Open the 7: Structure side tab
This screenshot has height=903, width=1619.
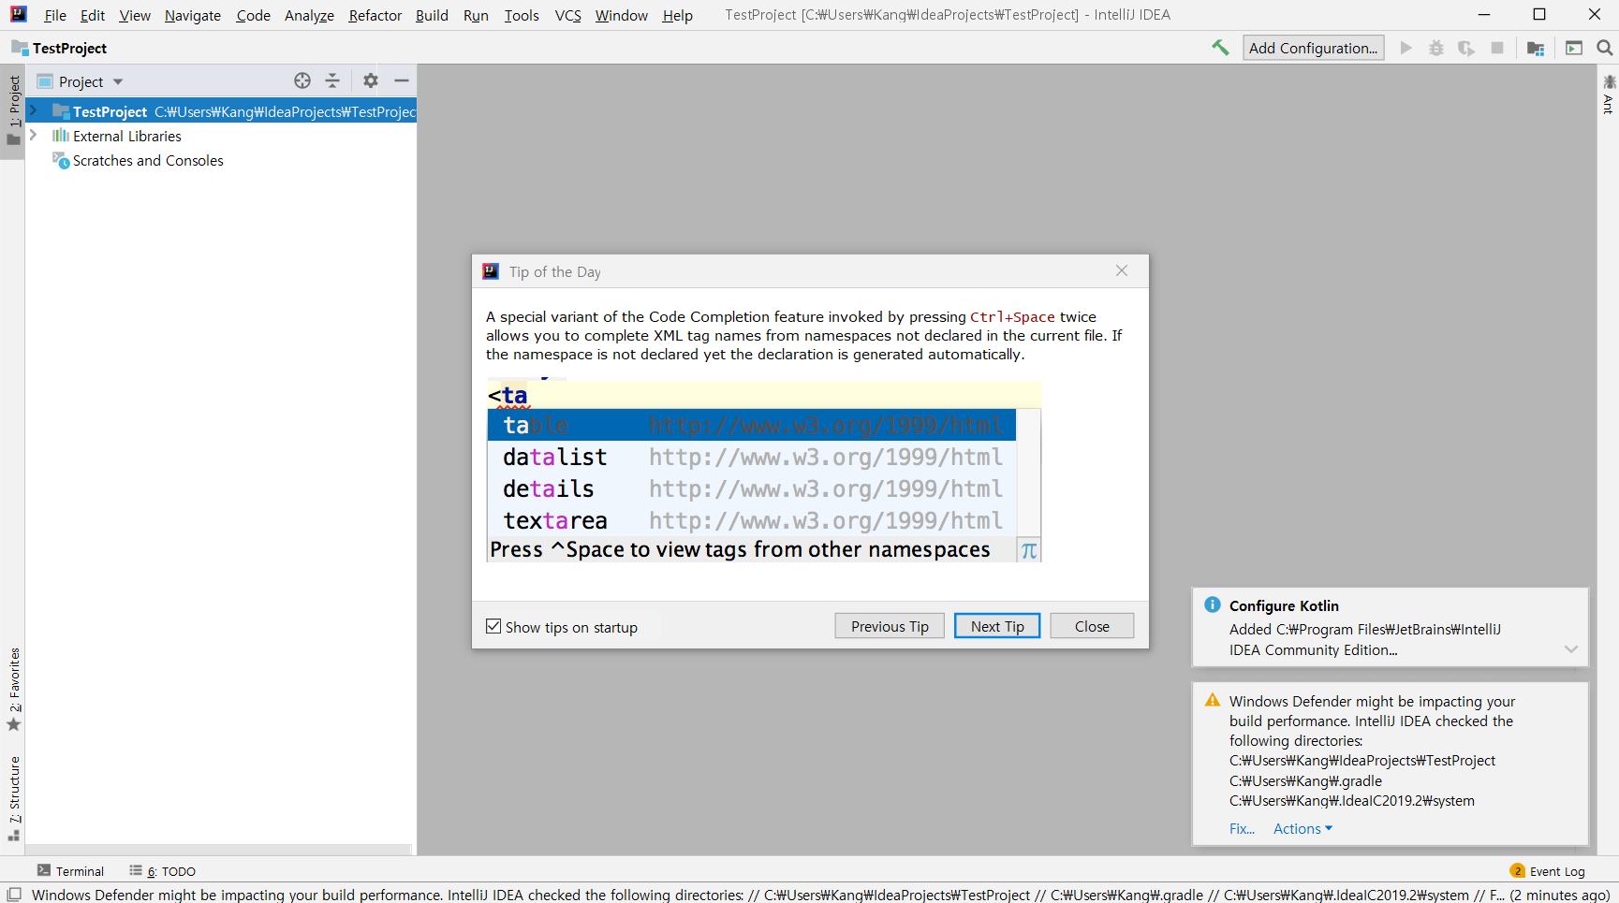coord(13,798)
